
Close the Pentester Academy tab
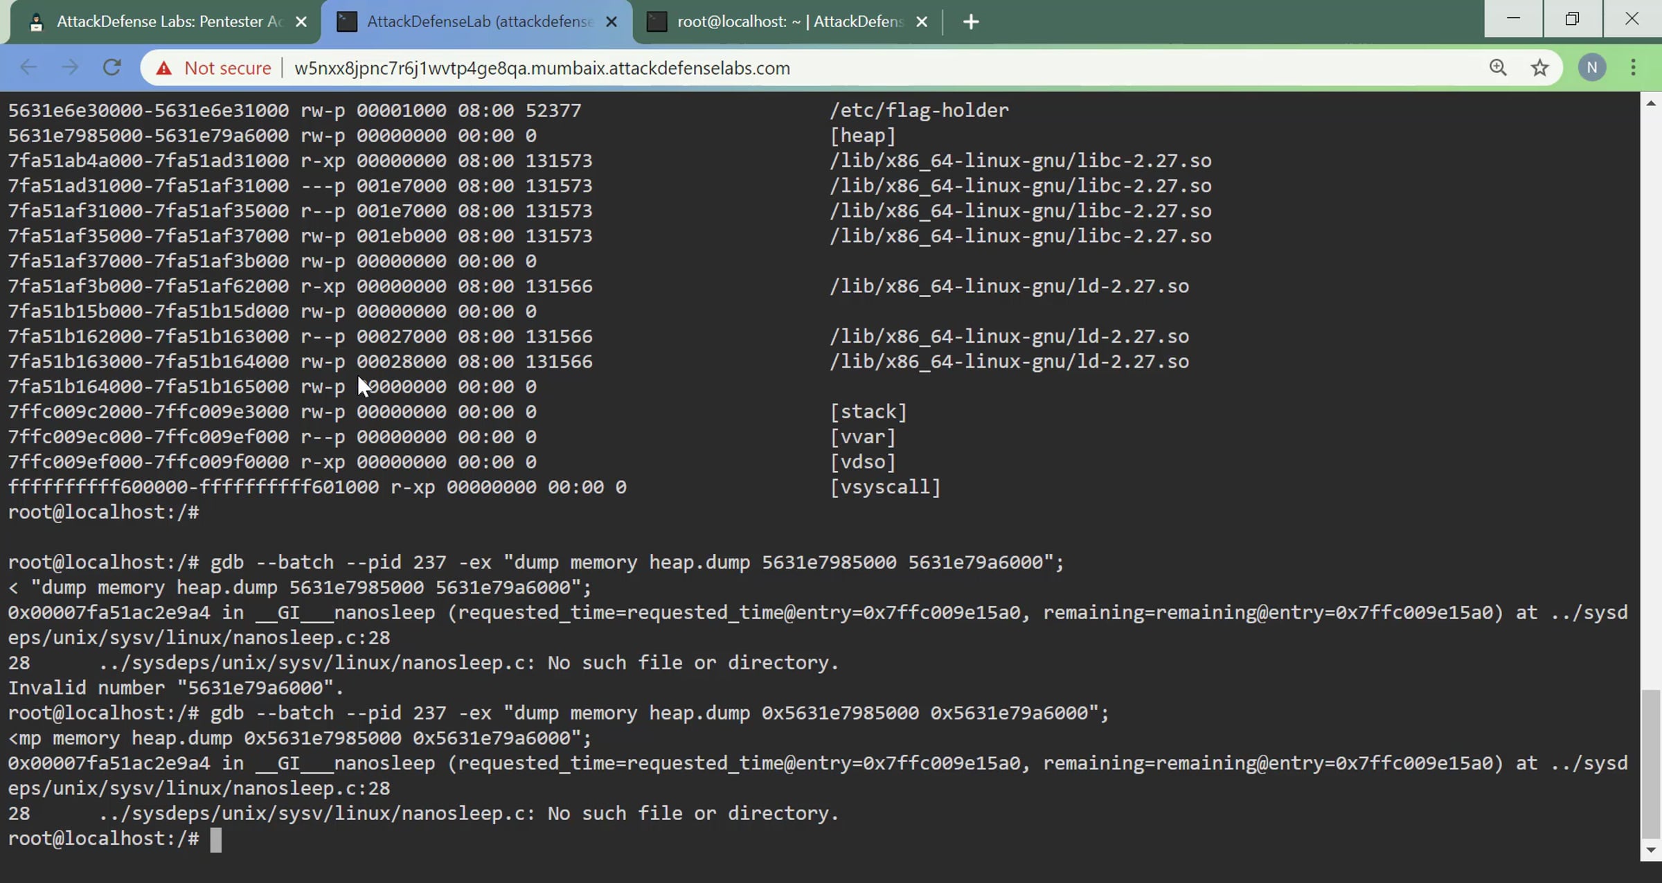301,22
